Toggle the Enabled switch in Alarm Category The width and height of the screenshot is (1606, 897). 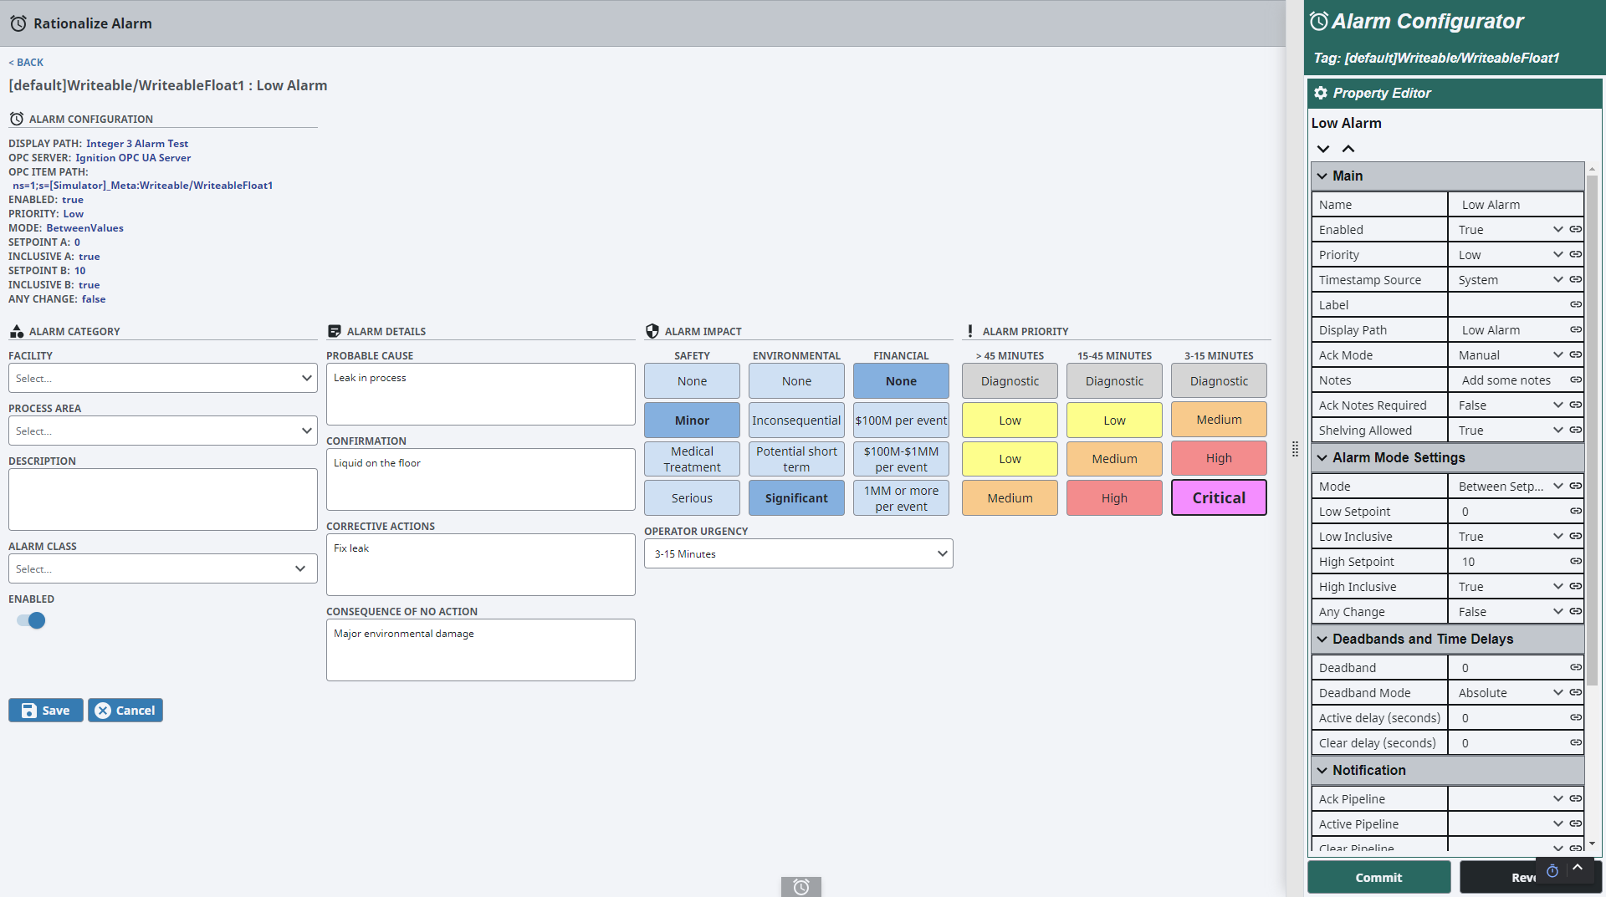(31, 620)
